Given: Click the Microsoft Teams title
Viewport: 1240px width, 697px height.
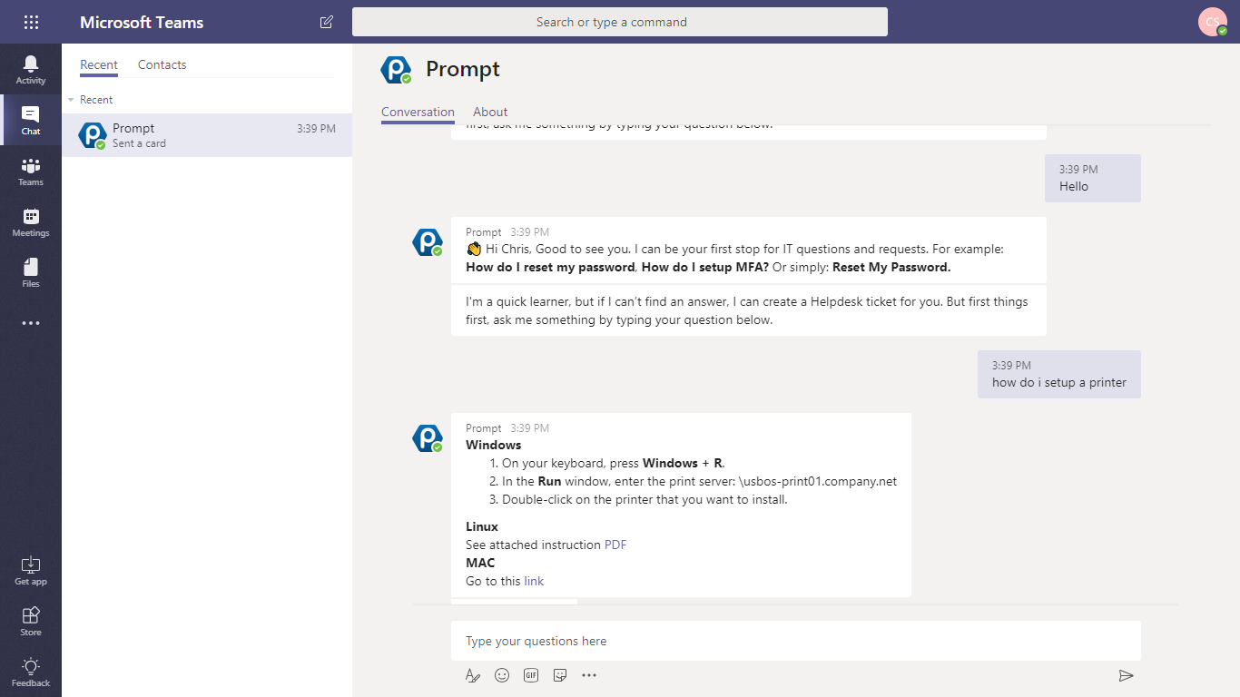Looking at the screenshot, I should click(x=142, y=23).
